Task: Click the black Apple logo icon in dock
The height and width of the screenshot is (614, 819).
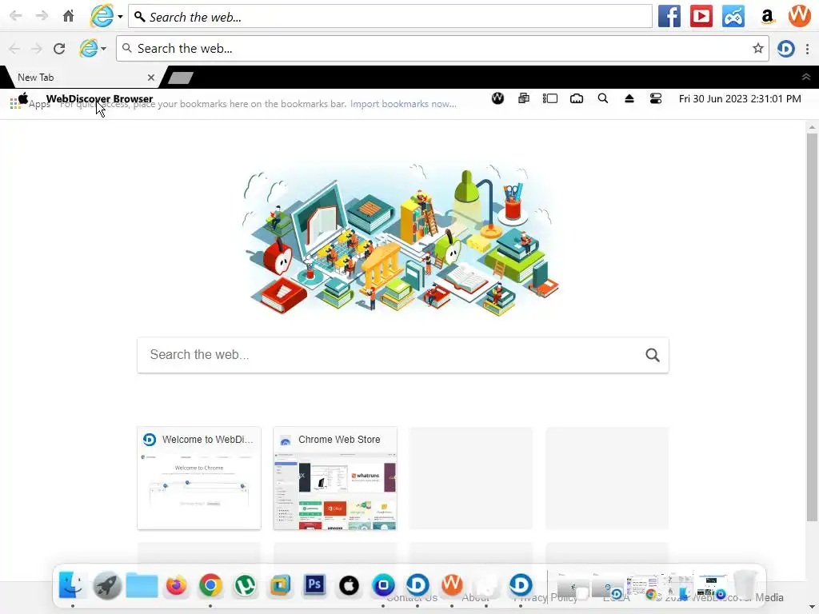Action: point(349,585)
